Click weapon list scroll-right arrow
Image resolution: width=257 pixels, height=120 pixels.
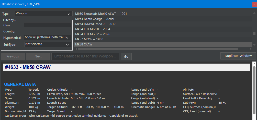coord(250,49)
